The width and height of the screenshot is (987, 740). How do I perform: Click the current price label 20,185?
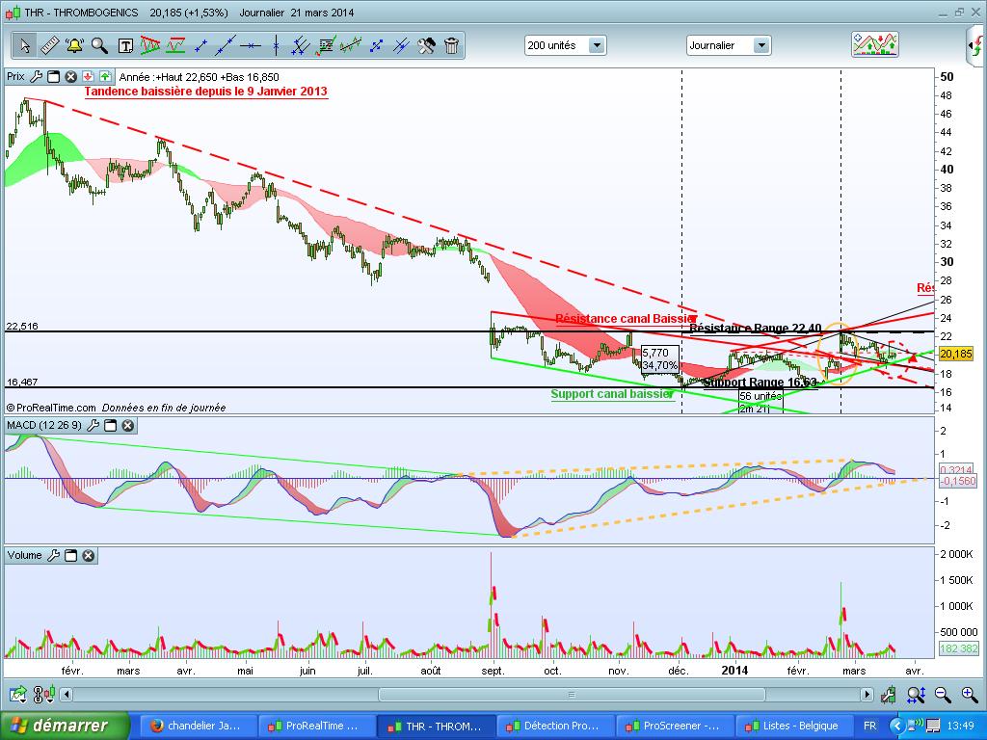click(x=955, y=355)
